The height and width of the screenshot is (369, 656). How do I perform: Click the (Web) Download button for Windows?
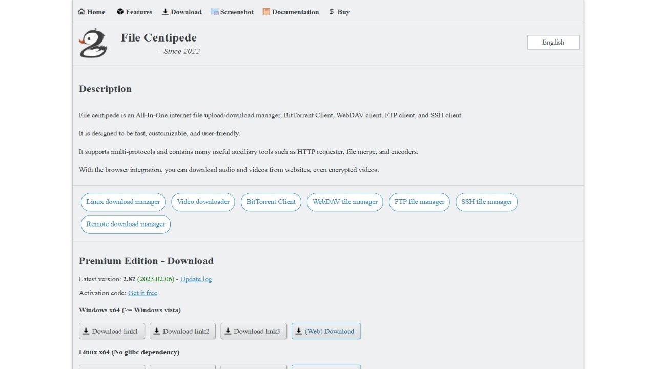326,331
